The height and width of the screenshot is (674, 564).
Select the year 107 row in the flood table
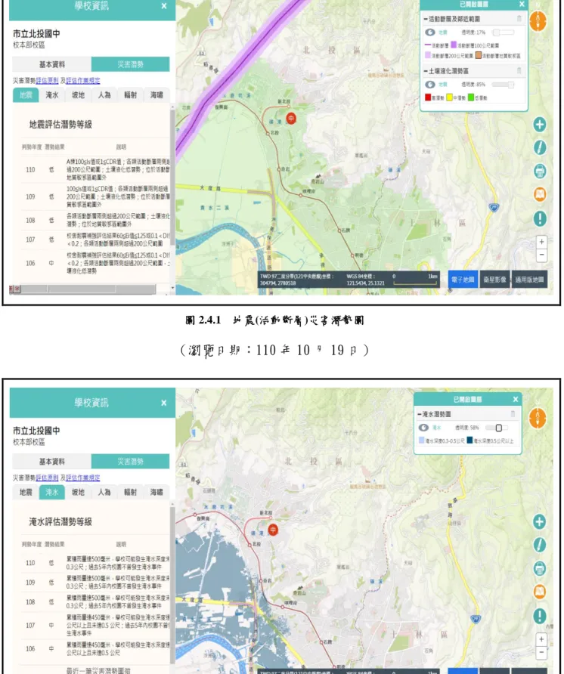click(95, 626)
